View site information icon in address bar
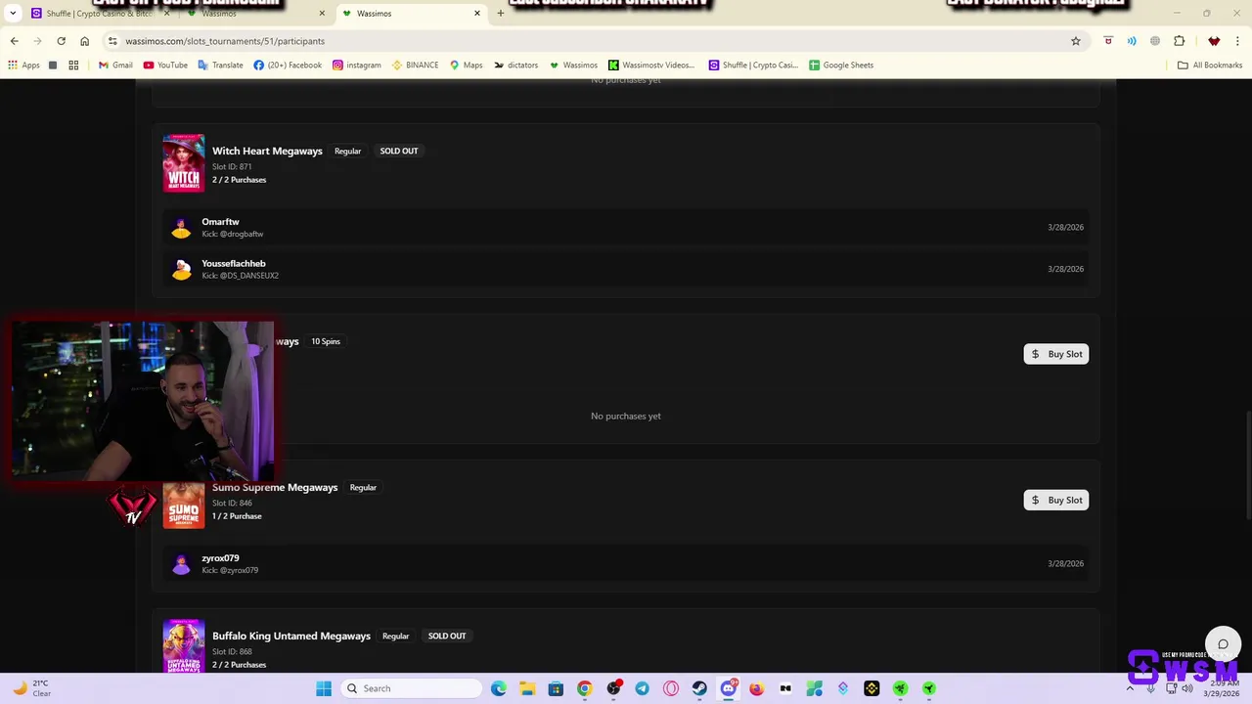Screen dimensions: 1252x704 [112, 41]
